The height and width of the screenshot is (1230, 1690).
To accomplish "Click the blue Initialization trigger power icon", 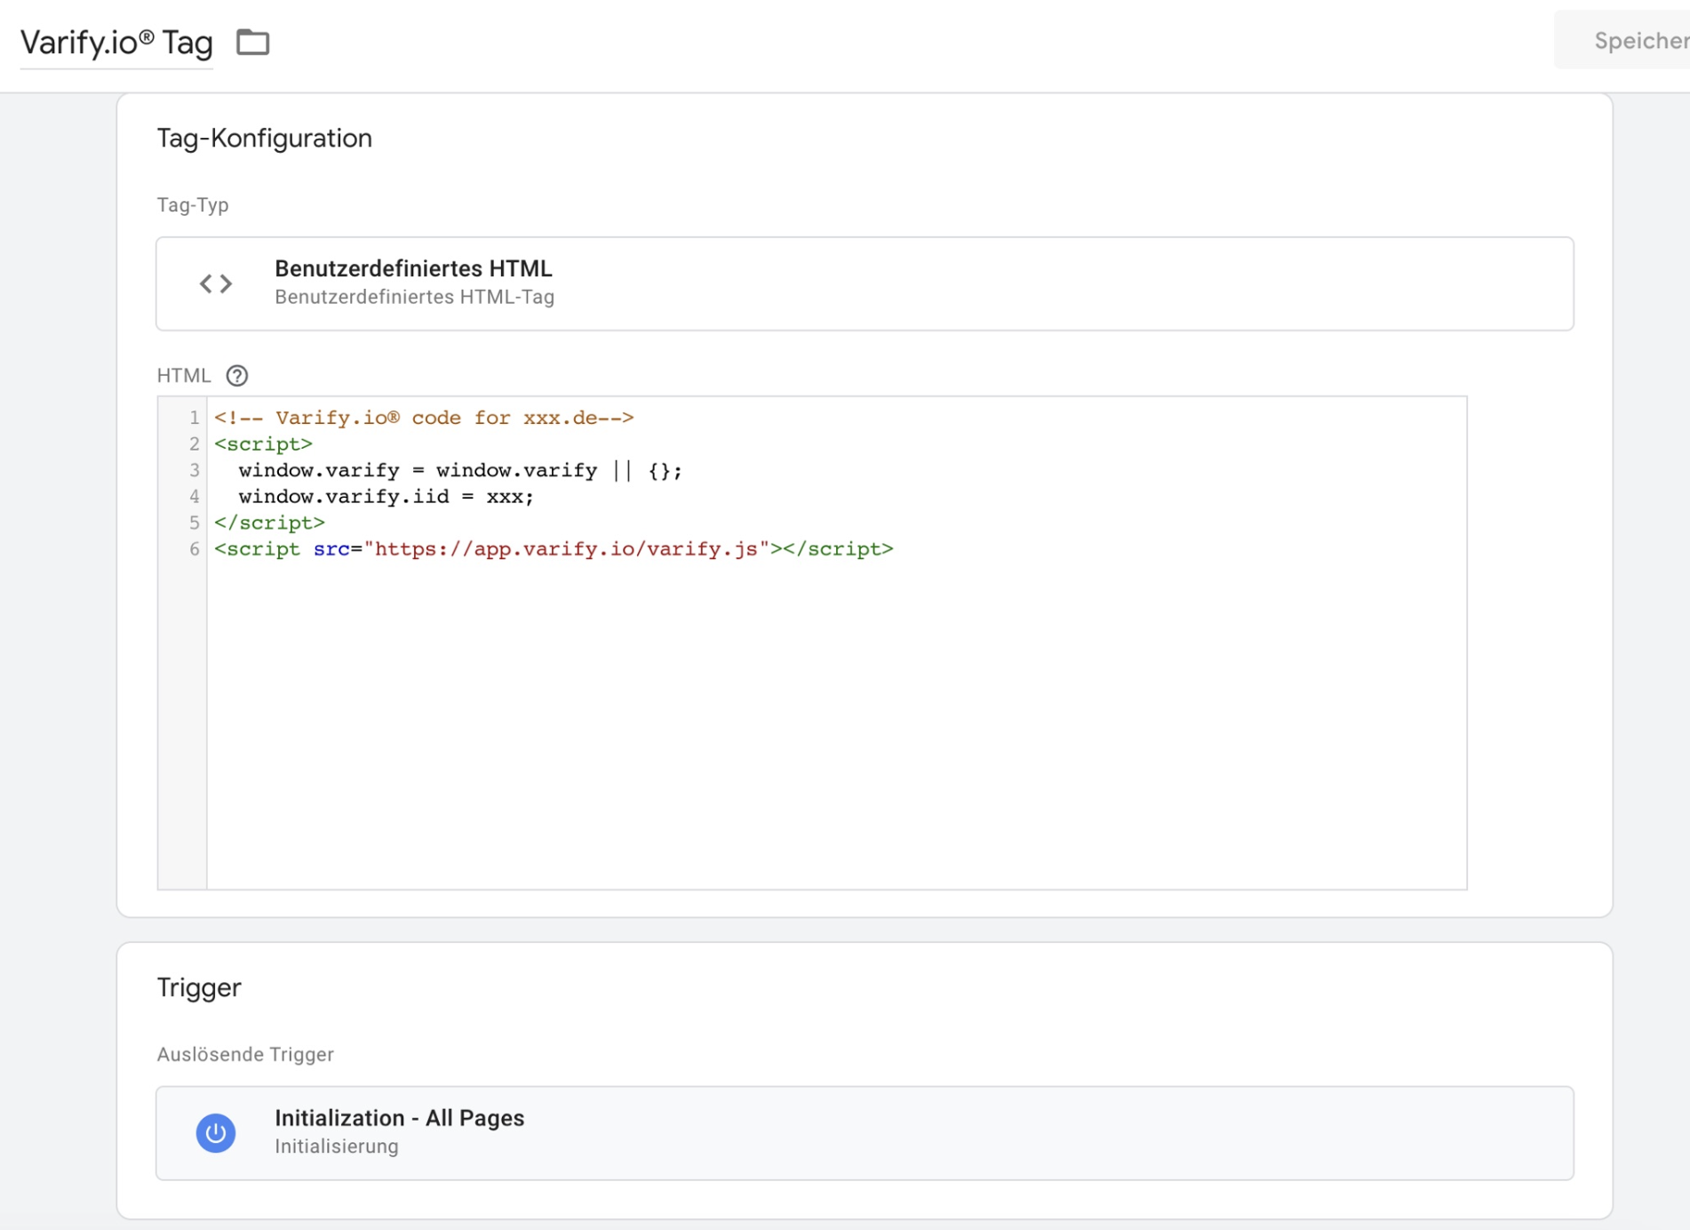I will tap(216, 1132).
